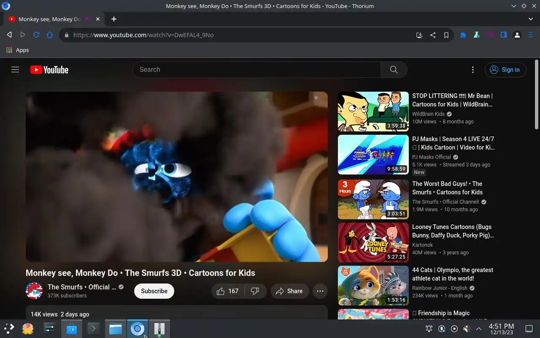Open a new tab
This screenshot has height=338, width=540.
[114, 19]
